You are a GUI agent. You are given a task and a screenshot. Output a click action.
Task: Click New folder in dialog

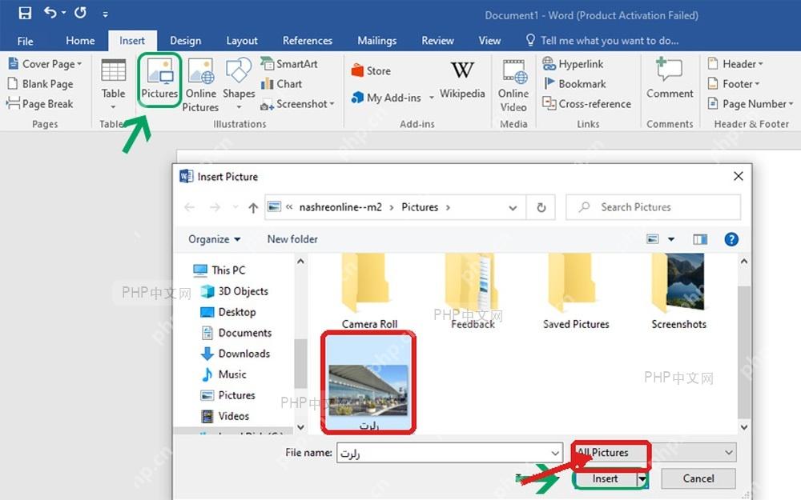click(292, 239)
